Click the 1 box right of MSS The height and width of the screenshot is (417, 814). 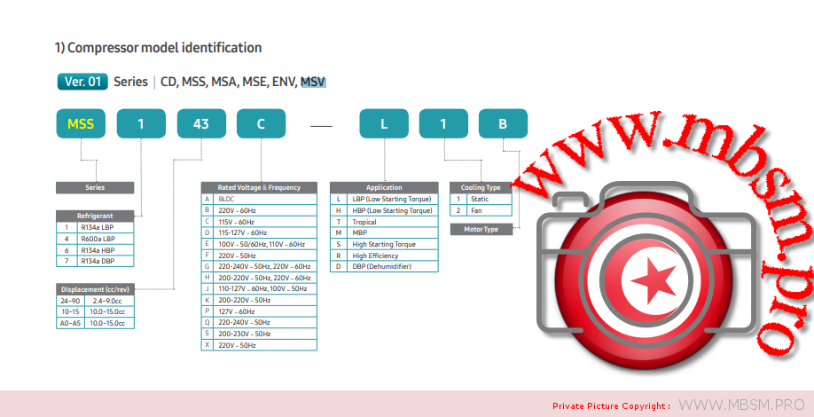(x=141, y=123)
